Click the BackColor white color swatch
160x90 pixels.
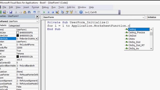(18, 32)
